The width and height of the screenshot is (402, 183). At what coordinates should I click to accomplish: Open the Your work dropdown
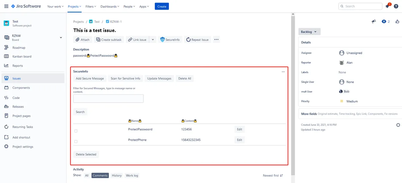coord(55,6)
